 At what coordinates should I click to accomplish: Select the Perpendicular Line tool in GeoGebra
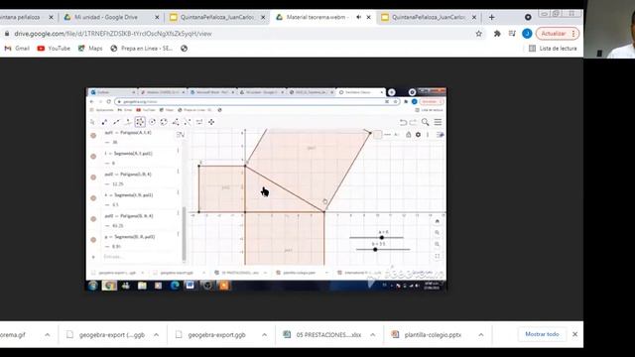128,122
